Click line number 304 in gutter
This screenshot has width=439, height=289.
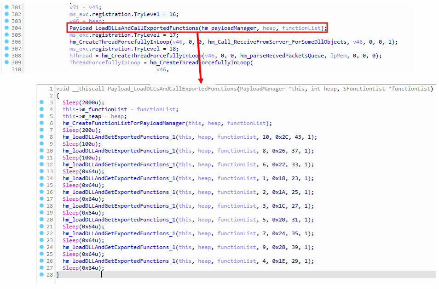16,28
